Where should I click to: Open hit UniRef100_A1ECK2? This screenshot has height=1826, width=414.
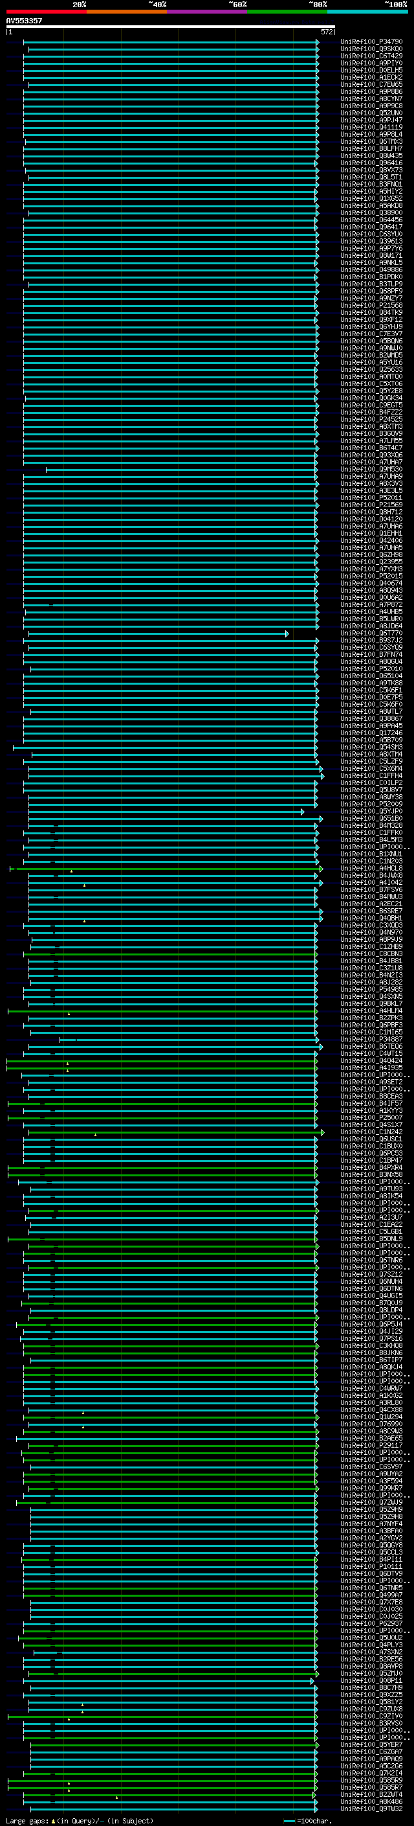pos(371,77)
